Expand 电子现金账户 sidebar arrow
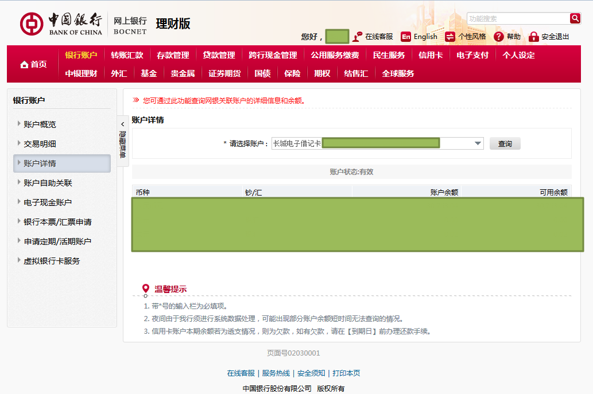The height and width of the screenshot is (394, 593). 19,202
